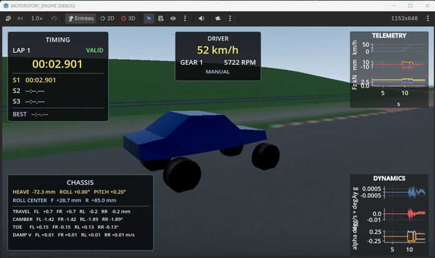The width and height of the screenshot is (435, 258).
Task: Click the DRIVER panel heading
Action: [x=218, y=39]
